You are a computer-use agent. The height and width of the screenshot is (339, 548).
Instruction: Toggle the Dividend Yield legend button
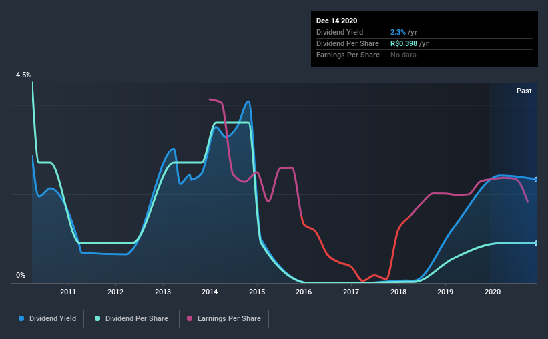coord(47,319)
